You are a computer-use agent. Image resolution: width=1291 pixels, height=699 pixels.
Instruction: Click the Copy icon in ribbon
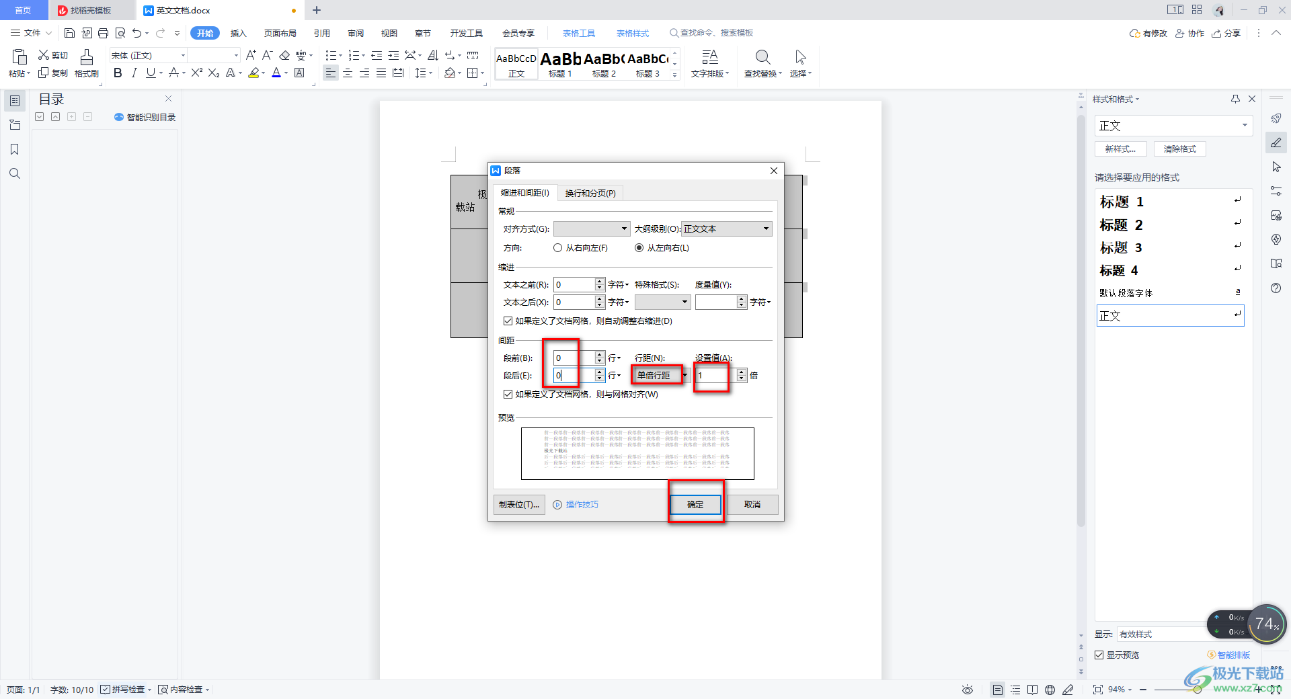(x=44, y=73)
